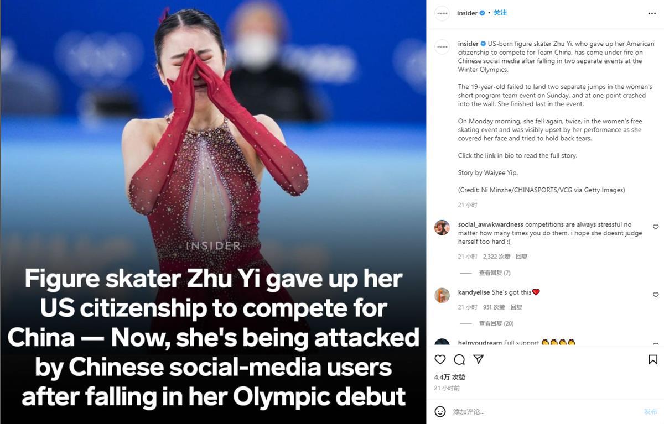Viewport: 664px width, 424px height.
Task: Like social_awwkwardness's comment
Action: (x=656, y=227)
